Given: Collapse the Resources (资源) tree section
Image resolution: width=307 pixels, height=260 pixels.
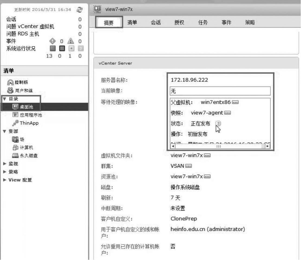Looking at the screenshot, I should [x=5, y=131].
